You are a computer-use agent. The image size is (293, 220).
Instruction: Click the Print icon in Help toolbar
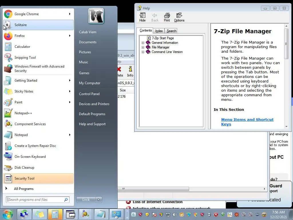[x=167, y=17]
